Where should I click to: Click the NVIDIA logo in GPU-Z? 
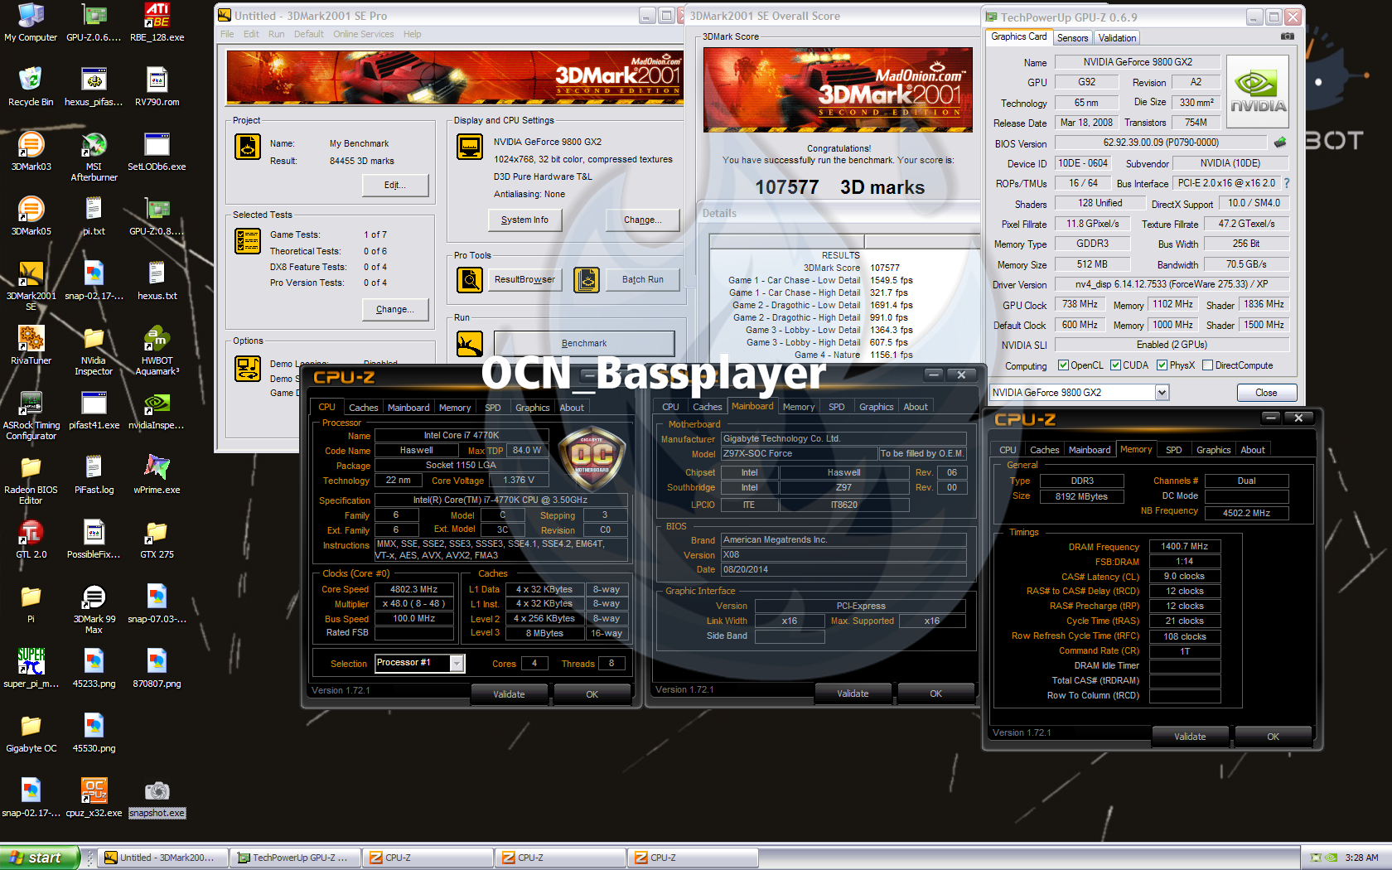pos(1258,92)
